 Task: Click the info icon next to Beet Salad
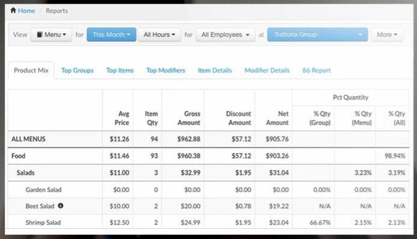pos(61,206)
